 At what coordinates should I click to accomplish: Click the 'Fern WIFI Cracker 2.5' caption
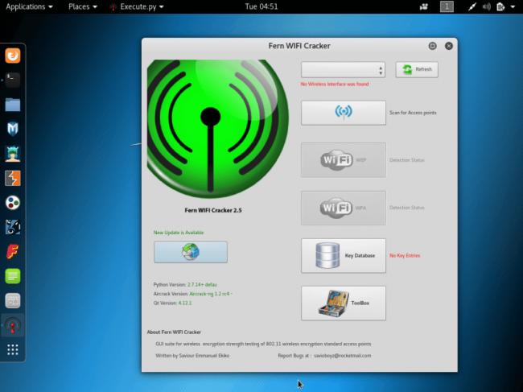(213, 210)
